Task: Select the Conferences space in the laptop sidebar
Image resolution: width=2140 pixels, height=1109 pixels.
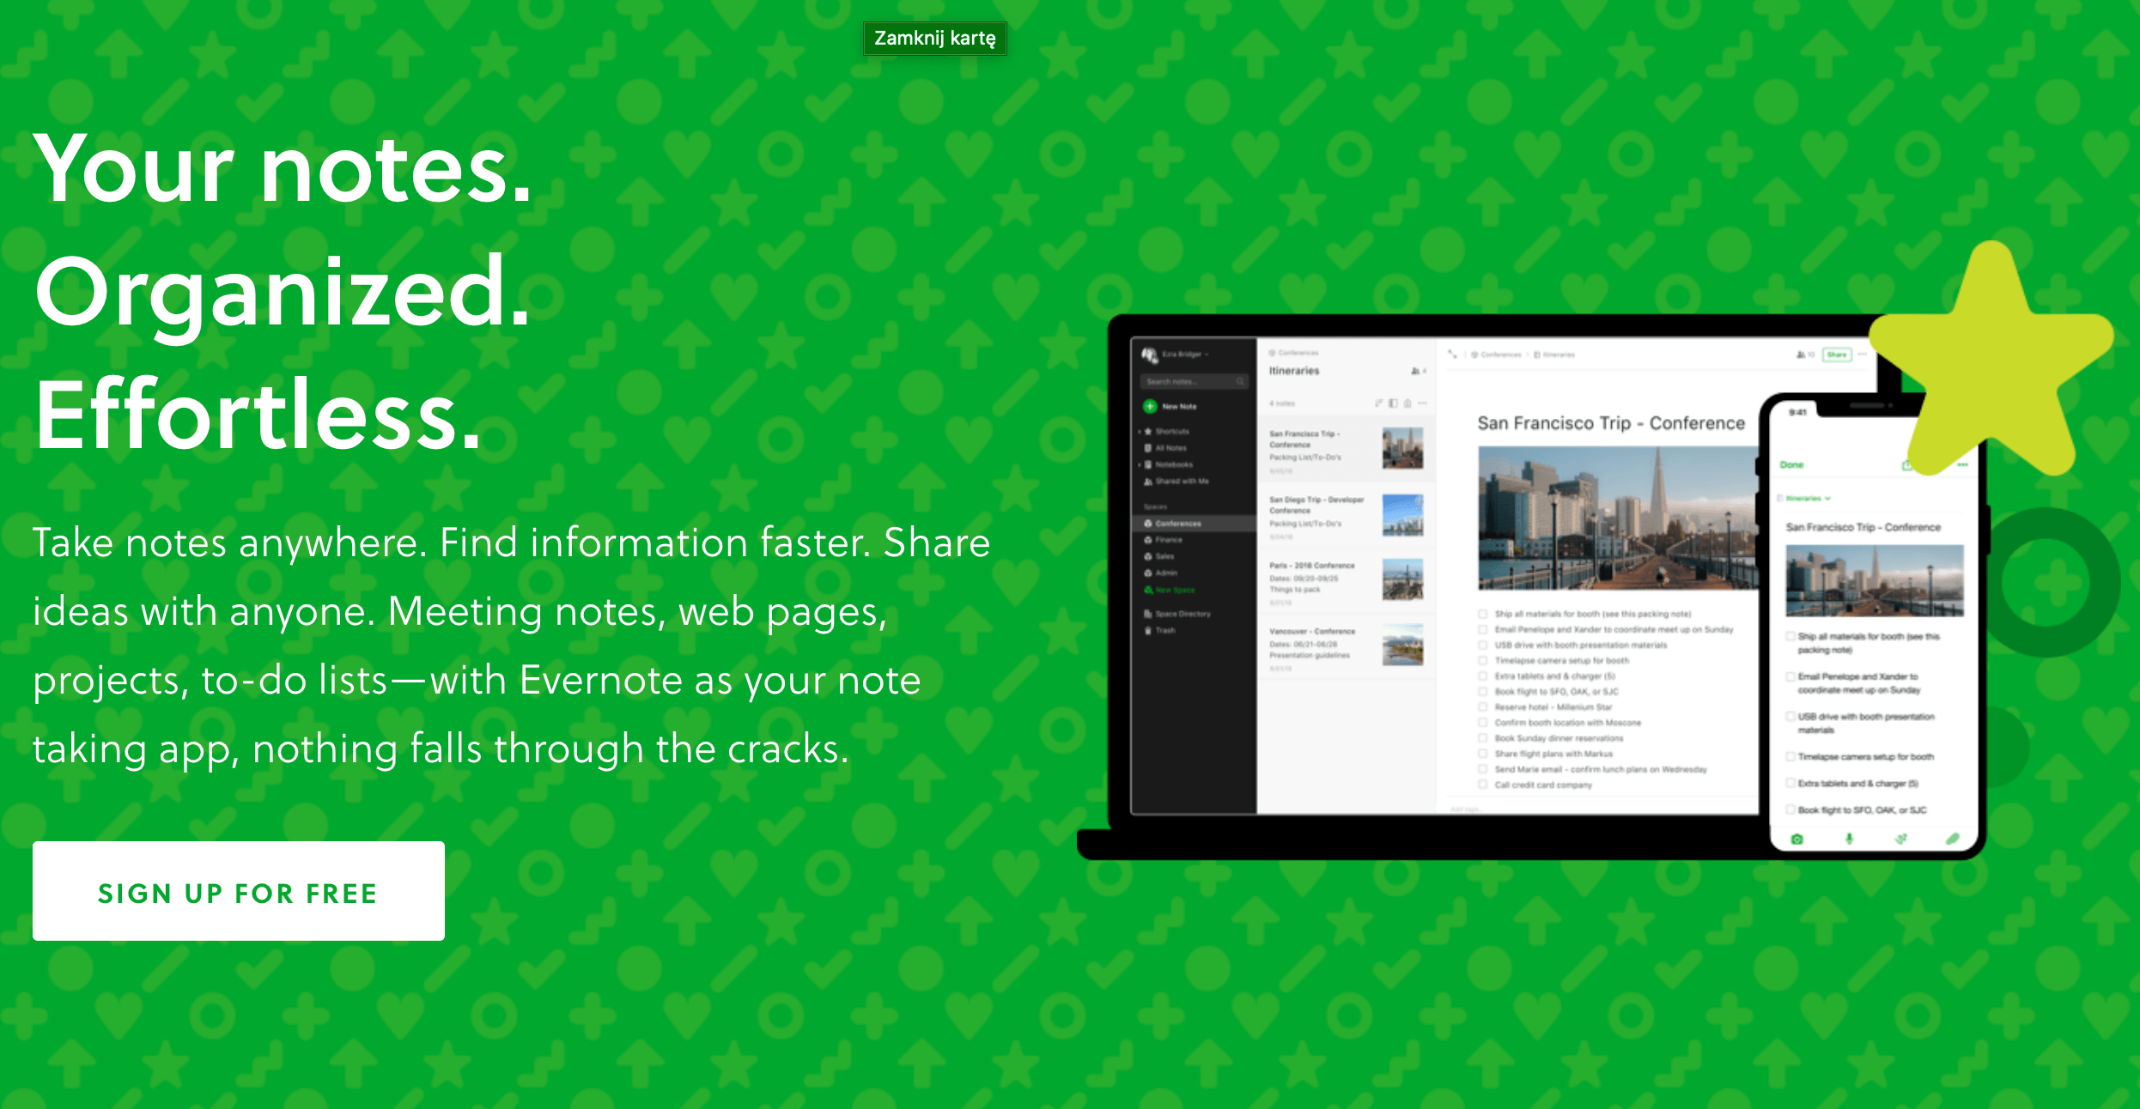Action: tap(1194, 524)
